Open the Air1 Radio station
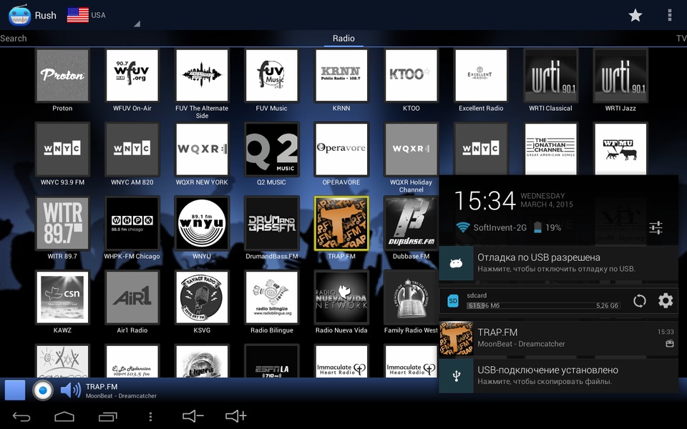The image size is (687, 429). coord(132,297)
